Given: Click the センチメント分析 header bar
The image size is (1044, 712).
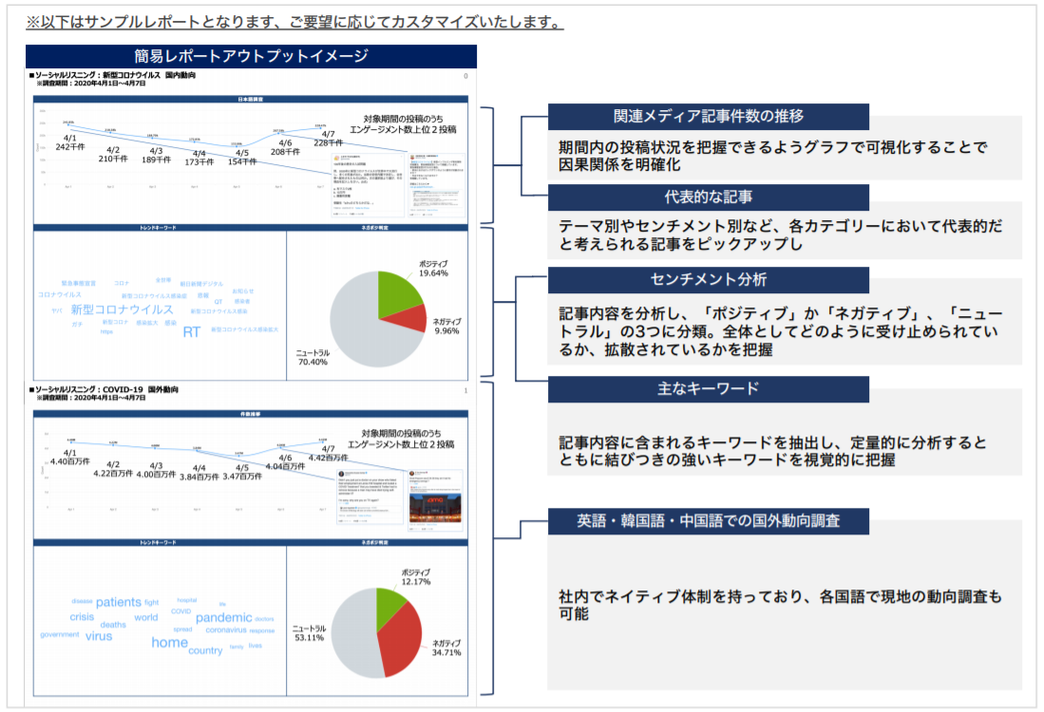Looking at the screenshot, I should (x=708, y=280).
